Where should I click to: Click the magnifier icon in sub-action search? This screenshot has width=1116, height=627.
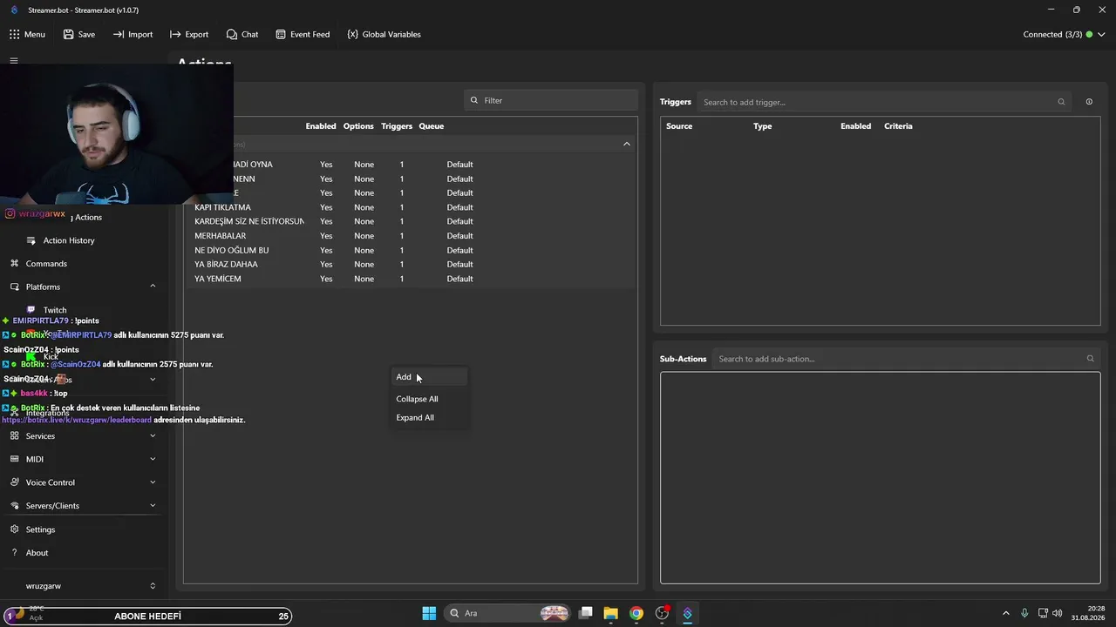point(1090,359)
